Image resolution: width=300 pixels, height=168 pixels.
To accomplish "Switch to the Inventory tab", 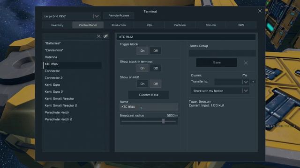I will coord(57,25).
